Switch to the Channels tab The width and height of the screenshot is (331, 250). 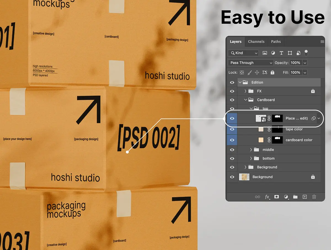coord(256,42)
